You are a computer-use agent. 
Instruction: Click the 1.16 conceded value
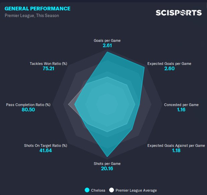tap(181, 110)
